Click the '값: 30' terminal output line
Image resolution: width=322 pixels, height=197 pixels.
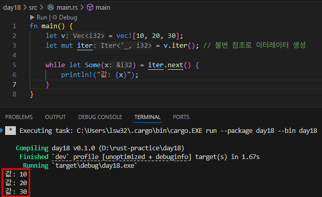point(16,192)
